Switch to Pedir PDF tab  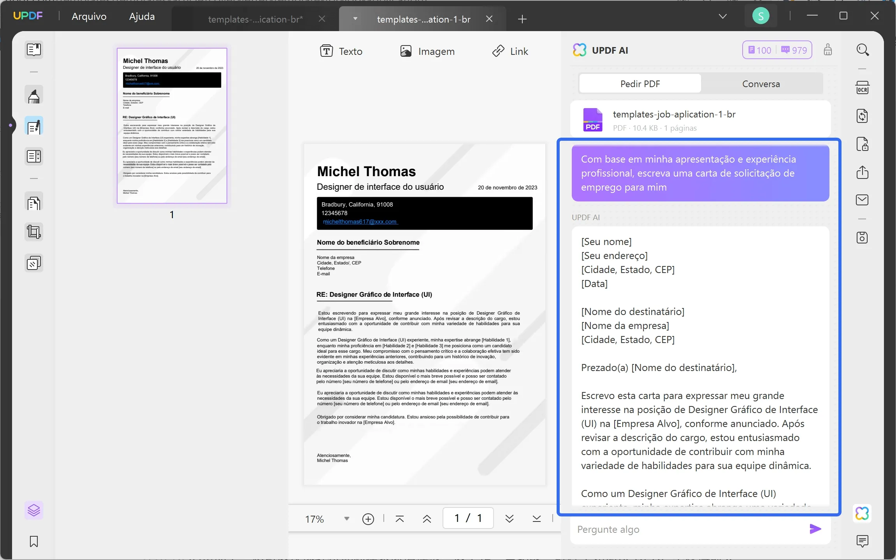tap(640, 84)
